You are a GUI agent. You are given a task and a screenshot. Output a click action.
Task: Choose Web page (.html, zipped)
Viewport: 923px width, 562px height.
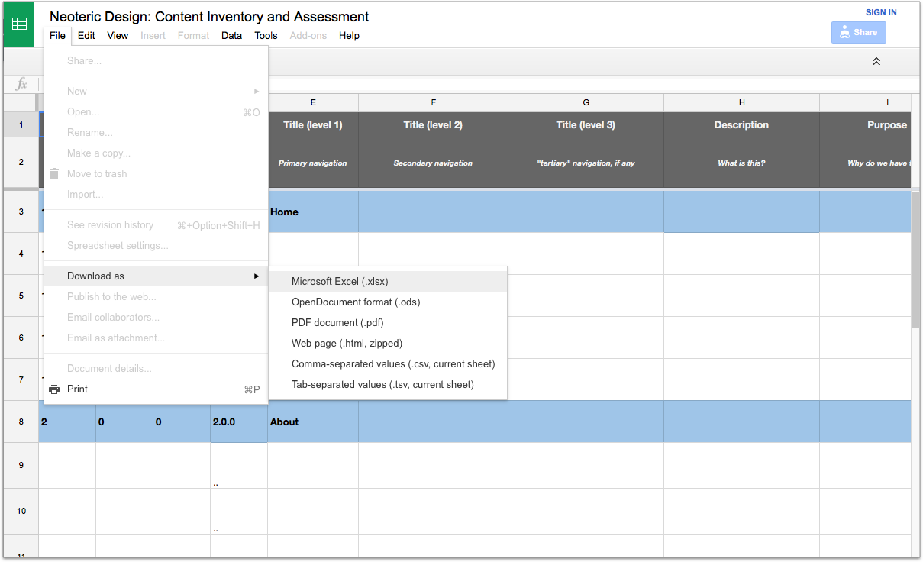[x=388, y=343]
